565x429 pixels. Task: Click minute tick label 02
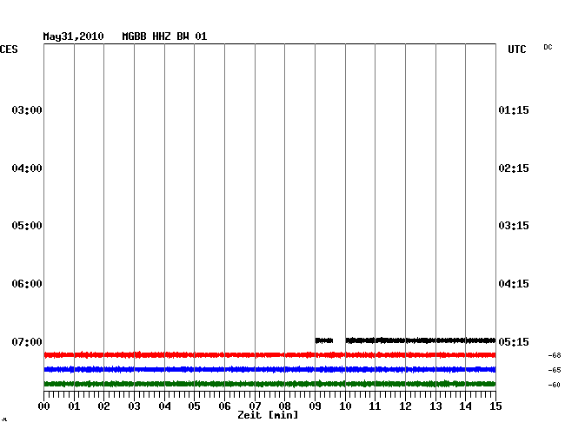point(103,406)
